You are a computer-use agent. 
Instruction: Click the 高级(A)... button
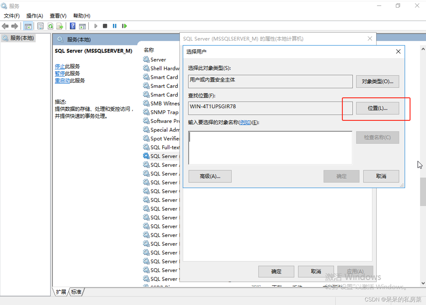click(x=210, y=176)
